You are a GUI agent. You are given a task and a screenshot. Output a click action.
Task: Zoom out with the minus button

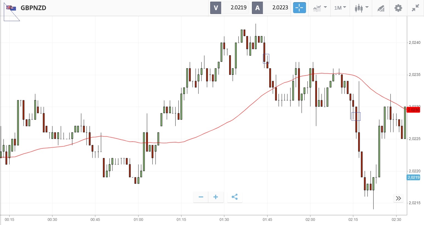pyautogui.click(x=201, y=197)
